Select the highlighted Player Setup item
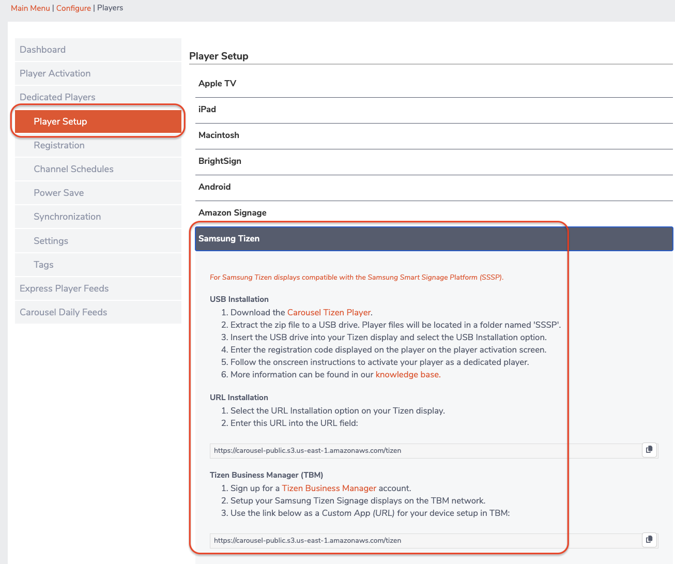Viewport: 675px width, 564px height. click(98, 121)
